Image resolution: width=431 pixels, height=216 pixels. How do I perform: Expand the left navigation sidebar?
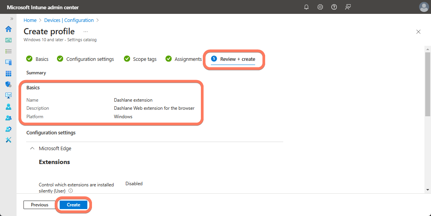pyautogui.click(x=12, y=18)
